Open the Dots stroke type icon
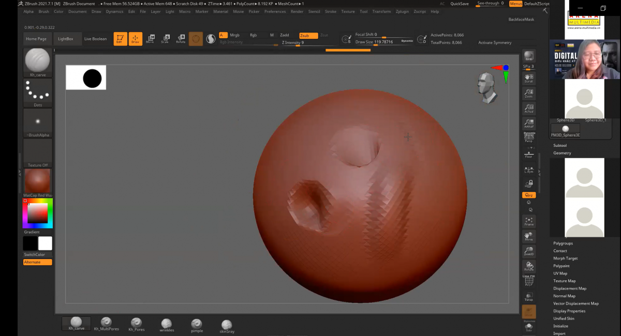The image size is (621, 336). pos(38,93)
